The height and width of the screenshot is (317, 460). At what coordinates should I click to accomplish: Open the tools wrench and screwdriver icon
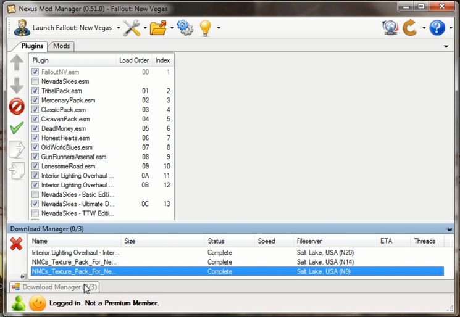pyautogui.click(x=132, y=28)
